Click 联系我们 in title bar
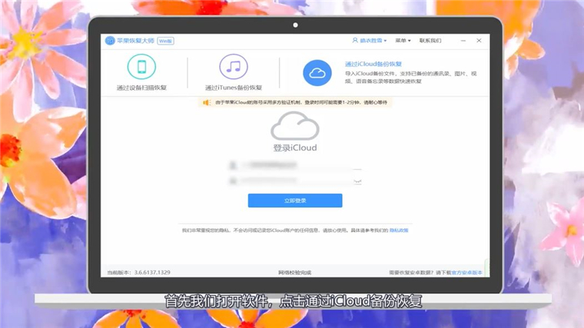Image resolution: width=584 pixels, height=328 pixels. [x=430, y=41]
